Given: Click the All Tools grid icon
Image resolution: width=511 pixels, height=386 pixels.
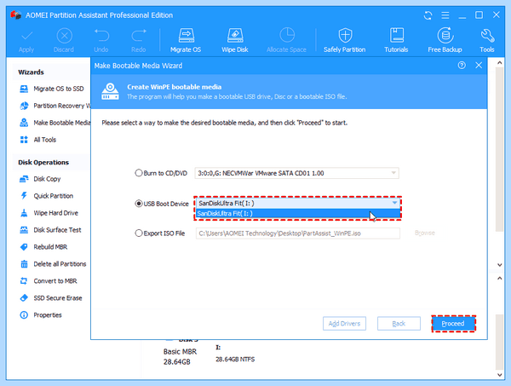Looking at the screenshot, I should pyautogui.click(x=24, y=140).
